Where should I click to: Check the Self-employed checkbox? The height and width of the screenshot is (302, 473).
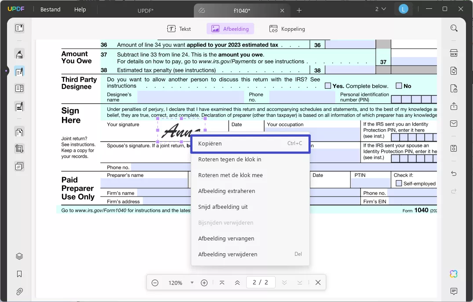coord(399,183)
